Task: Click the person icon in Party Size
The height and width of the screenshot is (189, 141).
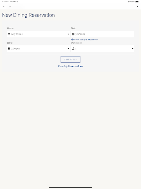Action: (x=73, y=48)
